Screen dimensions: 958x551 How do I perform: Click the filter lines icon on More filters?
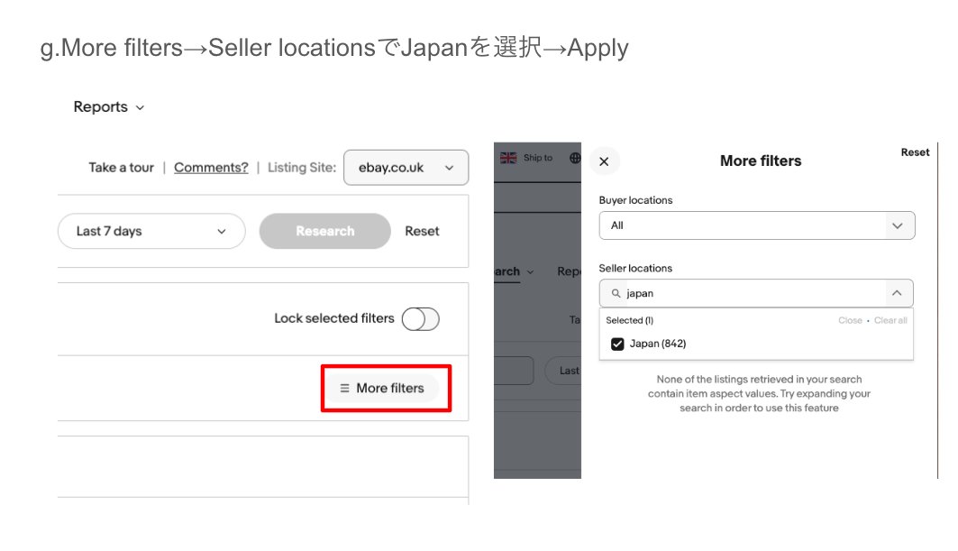(344, 389)
